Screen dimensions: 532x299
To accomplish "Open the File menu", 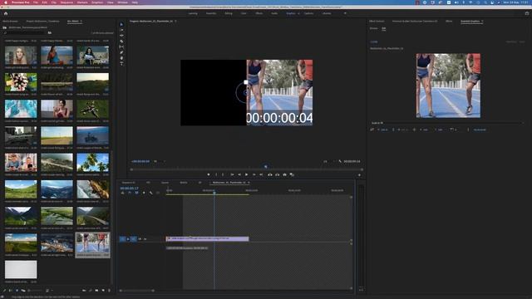I will pos(36,2).
